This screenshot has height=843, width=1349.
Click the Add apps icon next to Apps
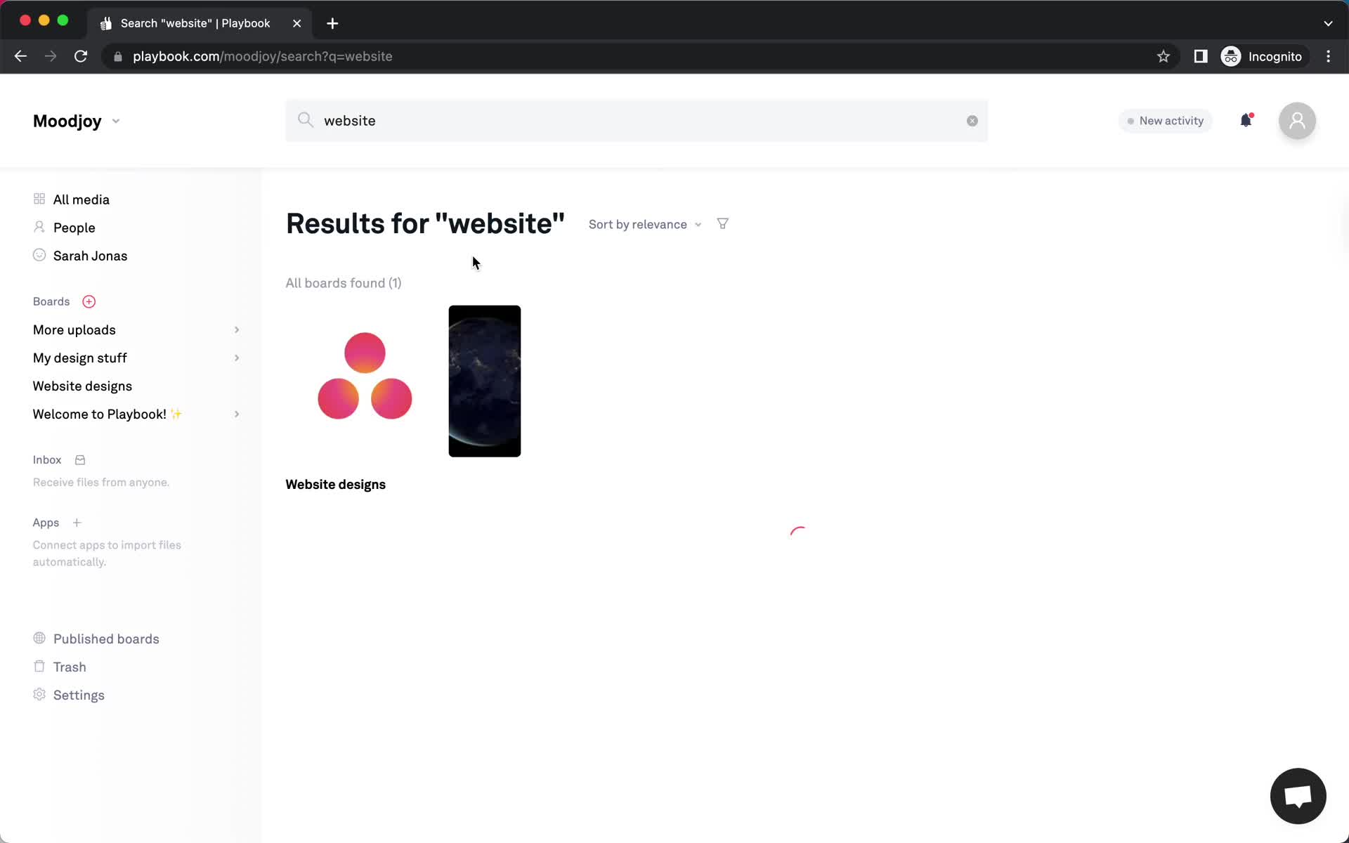coord(77,523)
